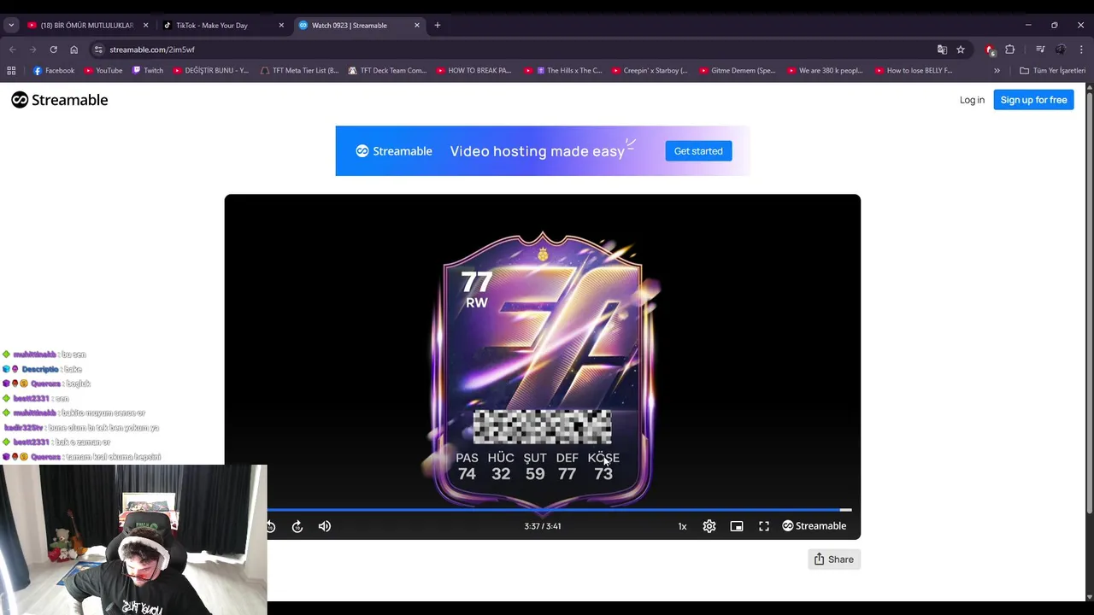
Task: Seek on the video progress bar
Action: [559, 510]
